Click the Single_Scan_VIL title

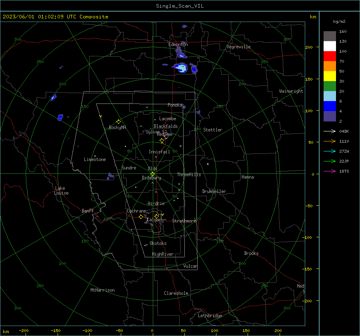(180, 6)
